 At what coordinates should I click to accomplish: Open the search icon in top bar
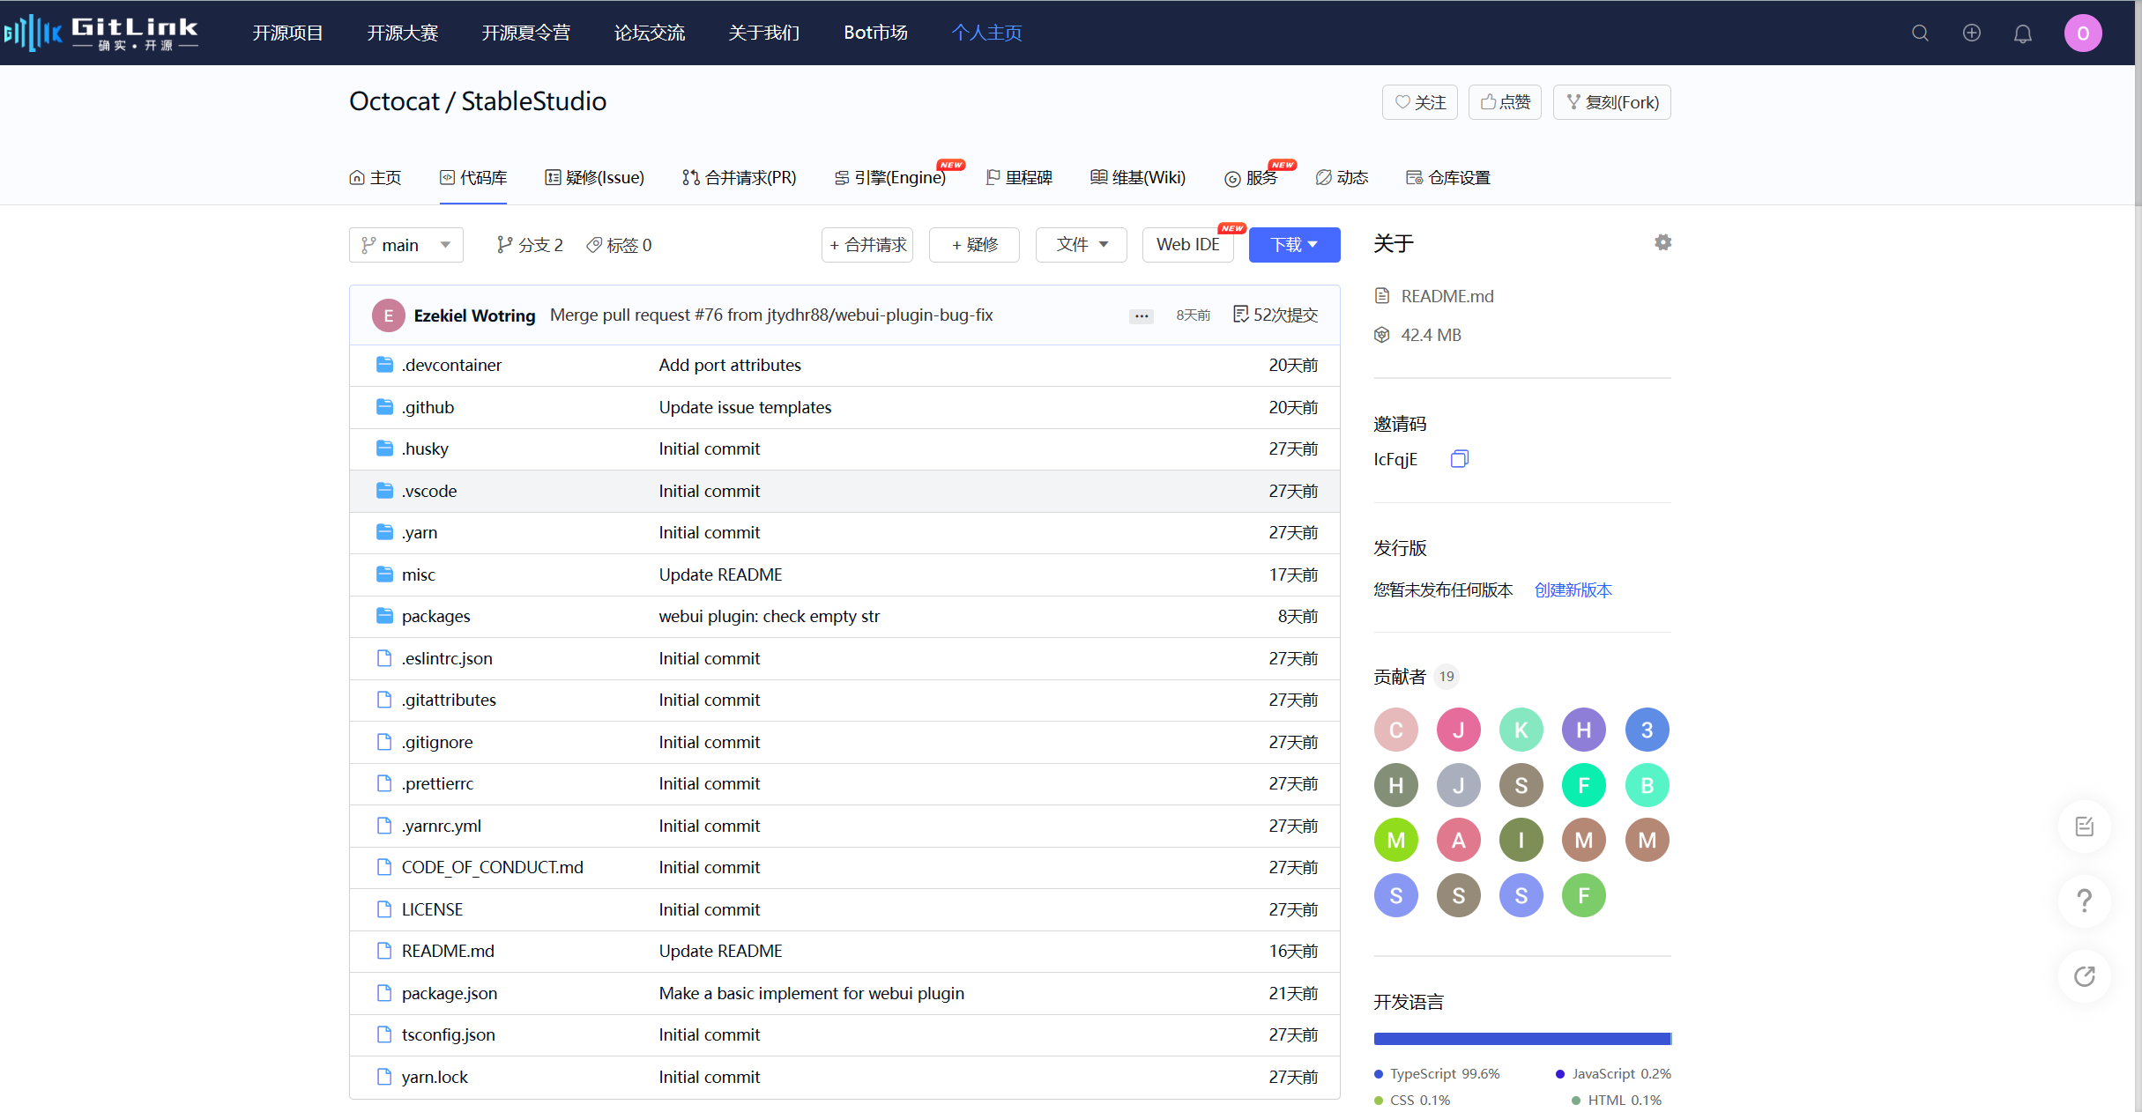tap(1920, 33)
